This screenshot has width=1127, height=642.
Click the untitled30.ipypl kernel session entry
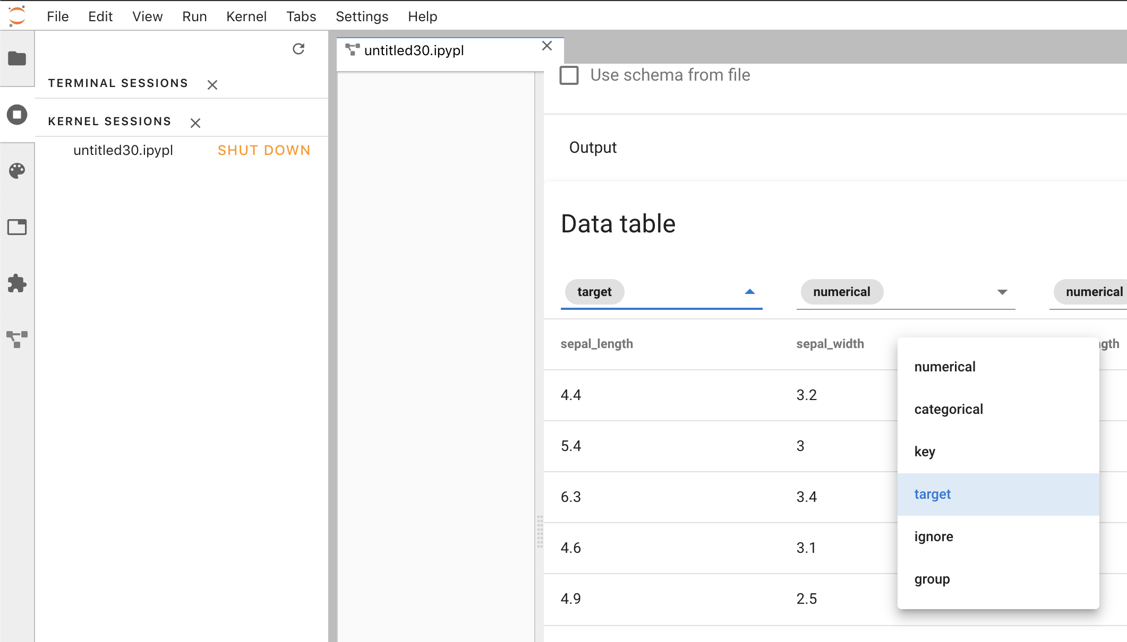pos(123,150)
